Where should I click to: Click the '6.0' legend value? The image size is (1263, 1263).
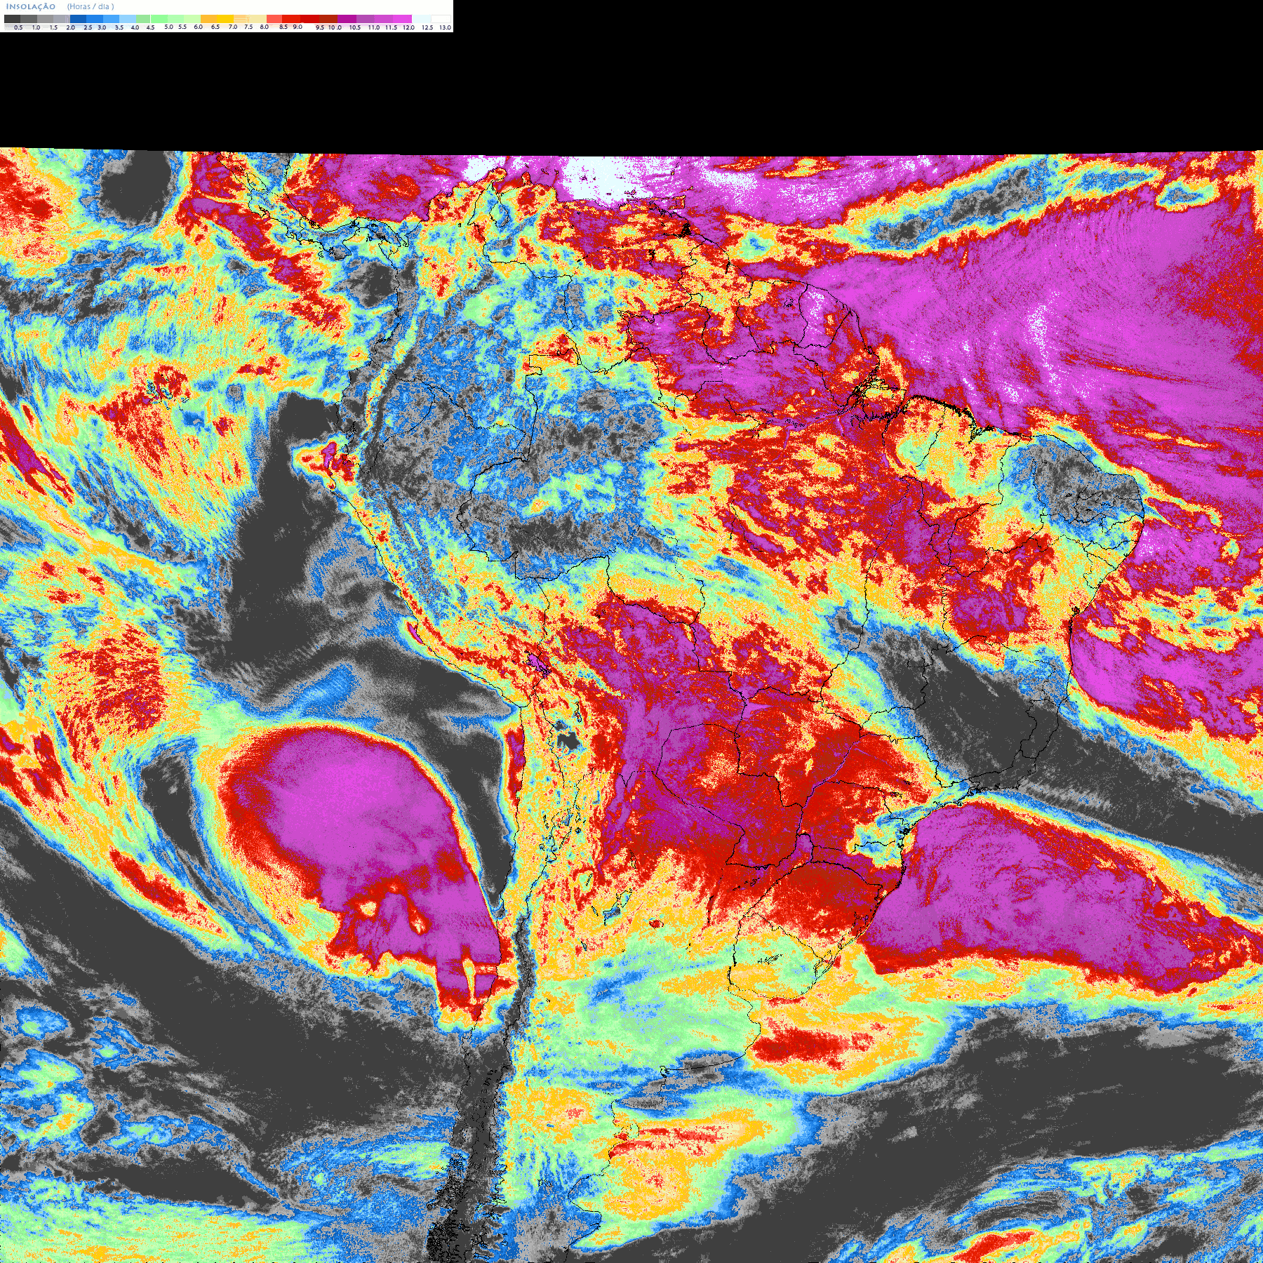198,27
